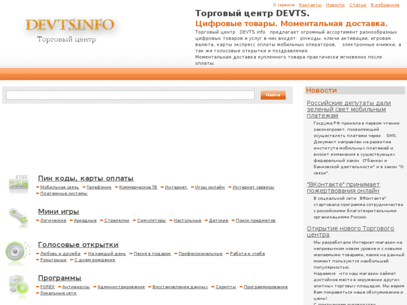
Task: Open the Платежные системы subcategory
Action: click(64, 194)
